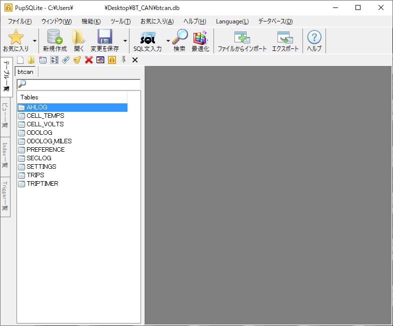The image size is (393, 326).
Task: Click the red X delete icon
Action: click(88, 60)
